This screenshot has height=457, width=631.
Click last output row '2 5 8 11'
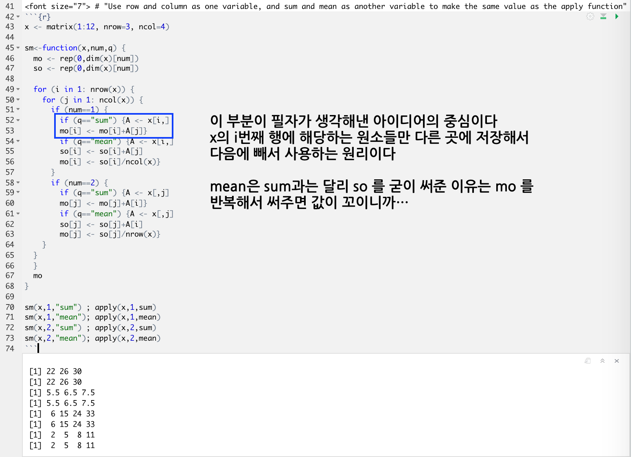click(62, 446)
